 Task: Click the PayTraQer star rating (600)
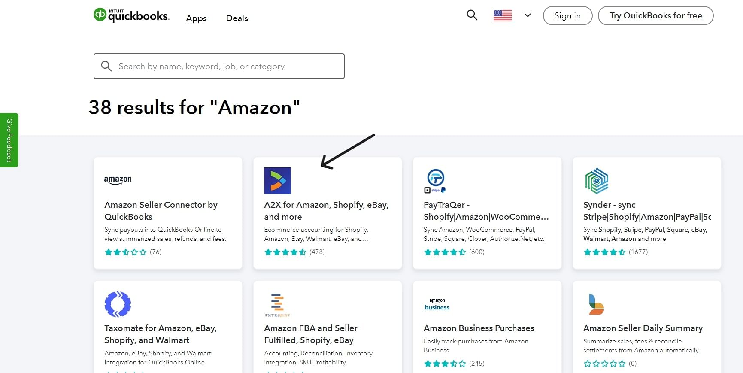pyautogui.click(x=454, y=252)
